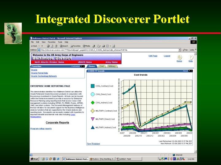221x165 pixels.
Task: Click the Refresh page icon
Action: [52, 46]
